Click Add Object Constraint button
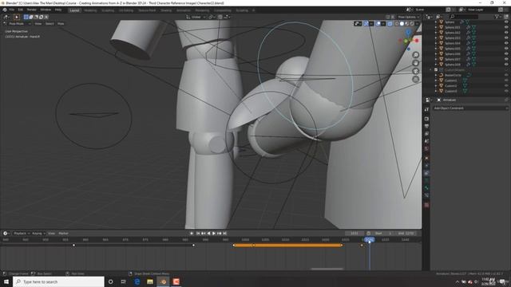Image resolution: width=511 pixels, height=287 pixels. click(469, 108)
